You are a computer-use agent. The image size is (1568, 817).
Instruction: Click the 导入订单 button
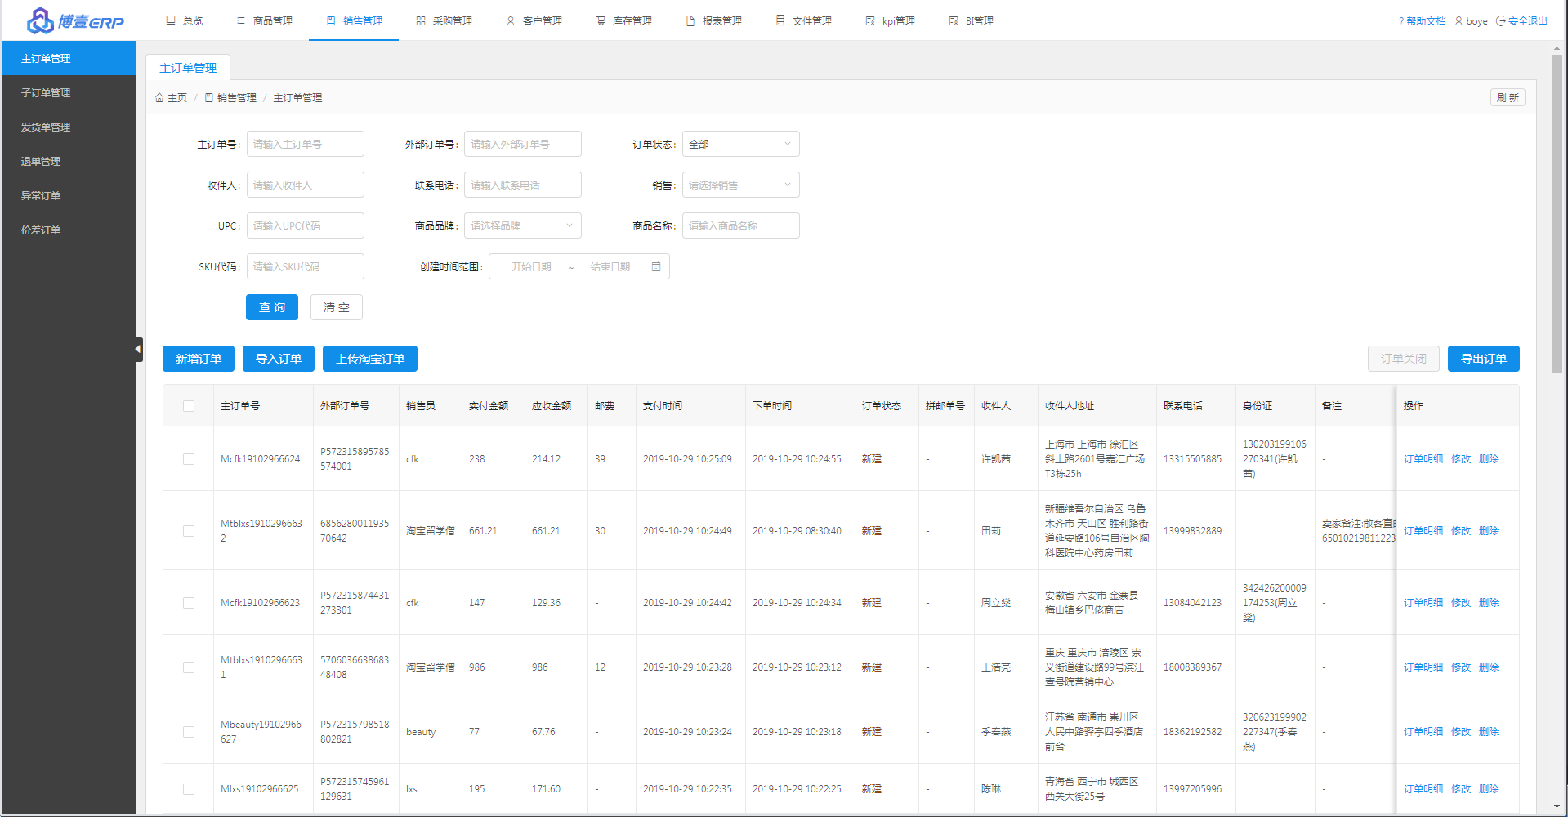279,359
